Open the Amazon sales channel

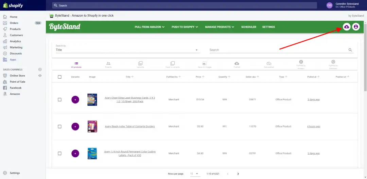(x=15, y=94)
